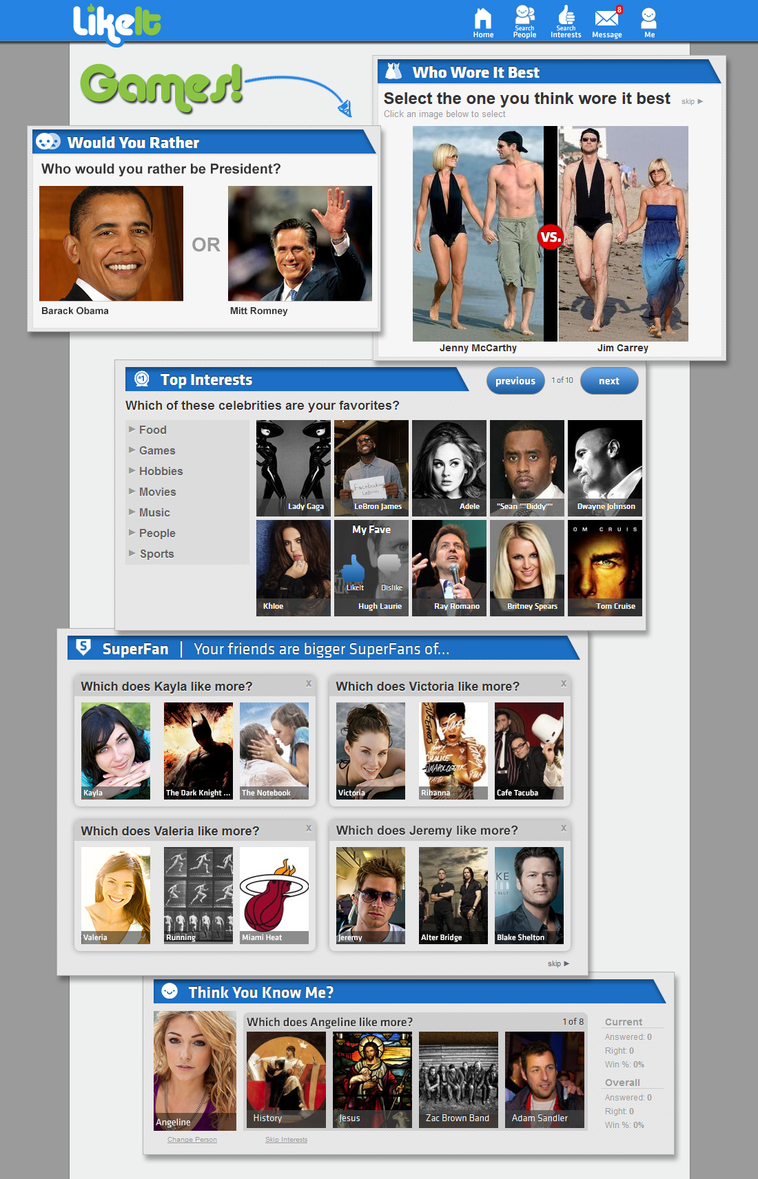The width and height of the screenshot is (758, 1179).
Task: Close the Jeremy SuperFan card
Action: [564, 828]
